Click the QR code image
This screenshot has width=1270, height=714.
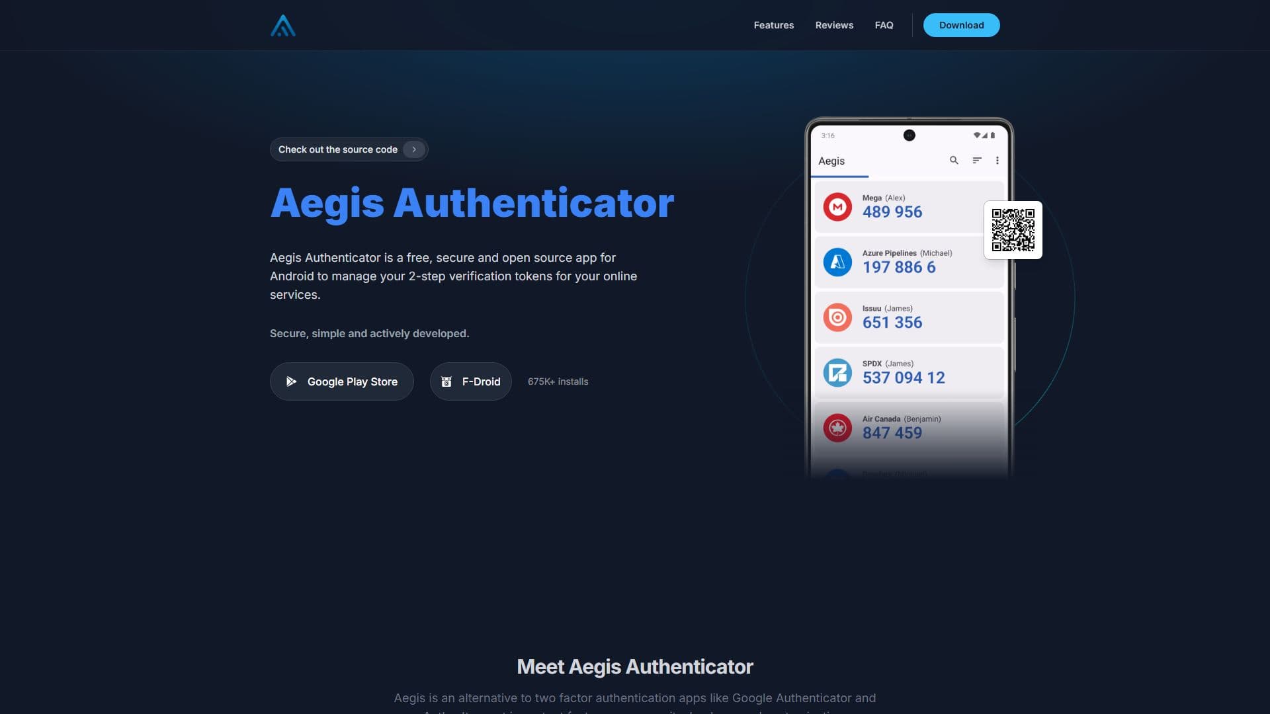point(1013,230)
